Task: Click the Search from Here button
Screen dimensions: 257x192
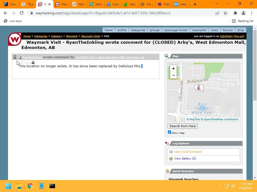Action: [x=183, y=126]
